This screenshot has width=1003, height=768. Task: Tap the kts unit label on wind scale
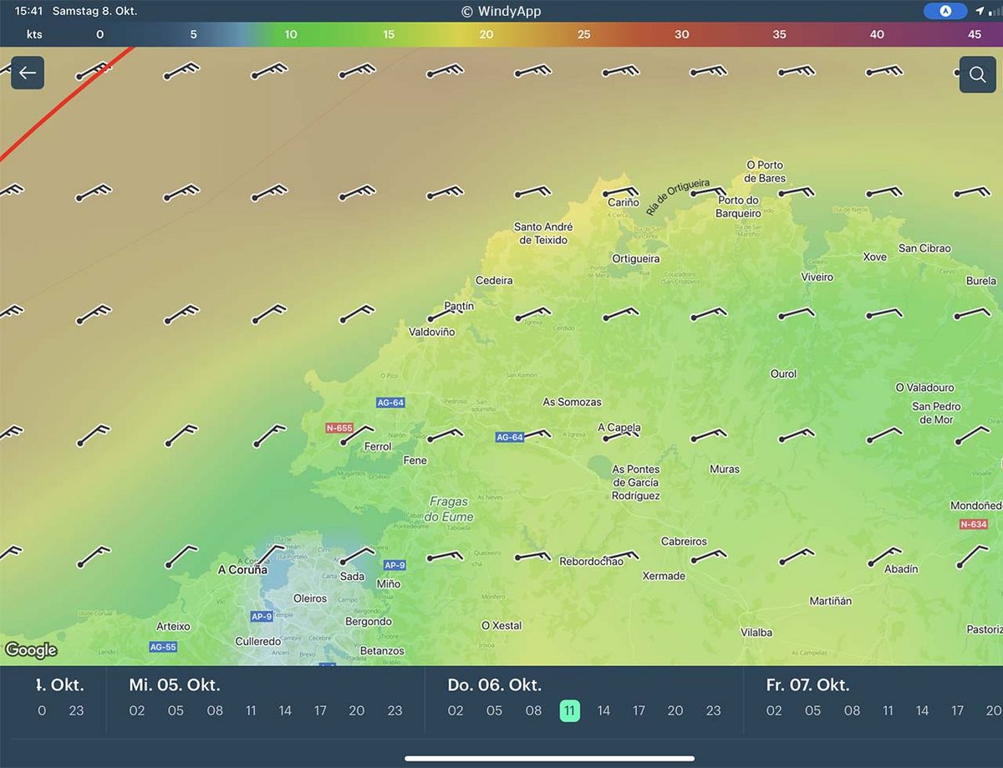pyautogui.click(x=34, y=35)
